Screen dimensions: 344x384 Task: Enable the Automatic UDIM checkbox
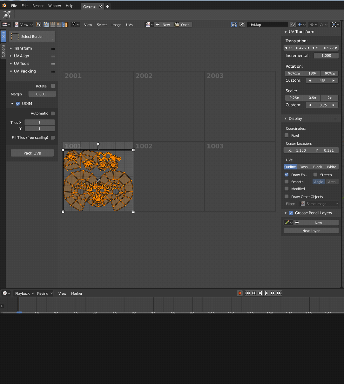point(53,113)
